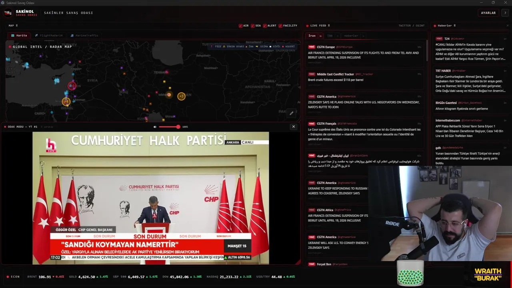Screen dimensions: 512x288
Task: Close the Haberler news panel
Action: pos(508,26)
